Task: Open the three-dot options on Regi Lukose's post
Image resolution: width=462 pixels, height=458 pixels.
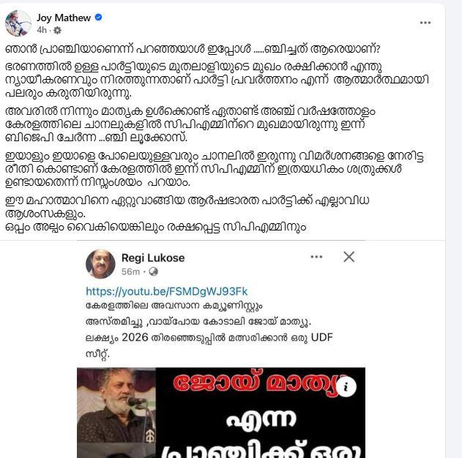Action: [x=316, y=257]
